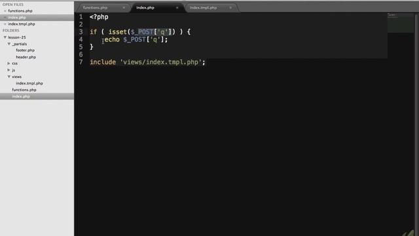Click the <?php opening tag
Screen dimensions: 419x236
tap(99, 17)
